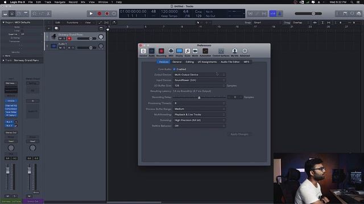Switch to the General tab in Audio preferences

[x=177, y=62]
